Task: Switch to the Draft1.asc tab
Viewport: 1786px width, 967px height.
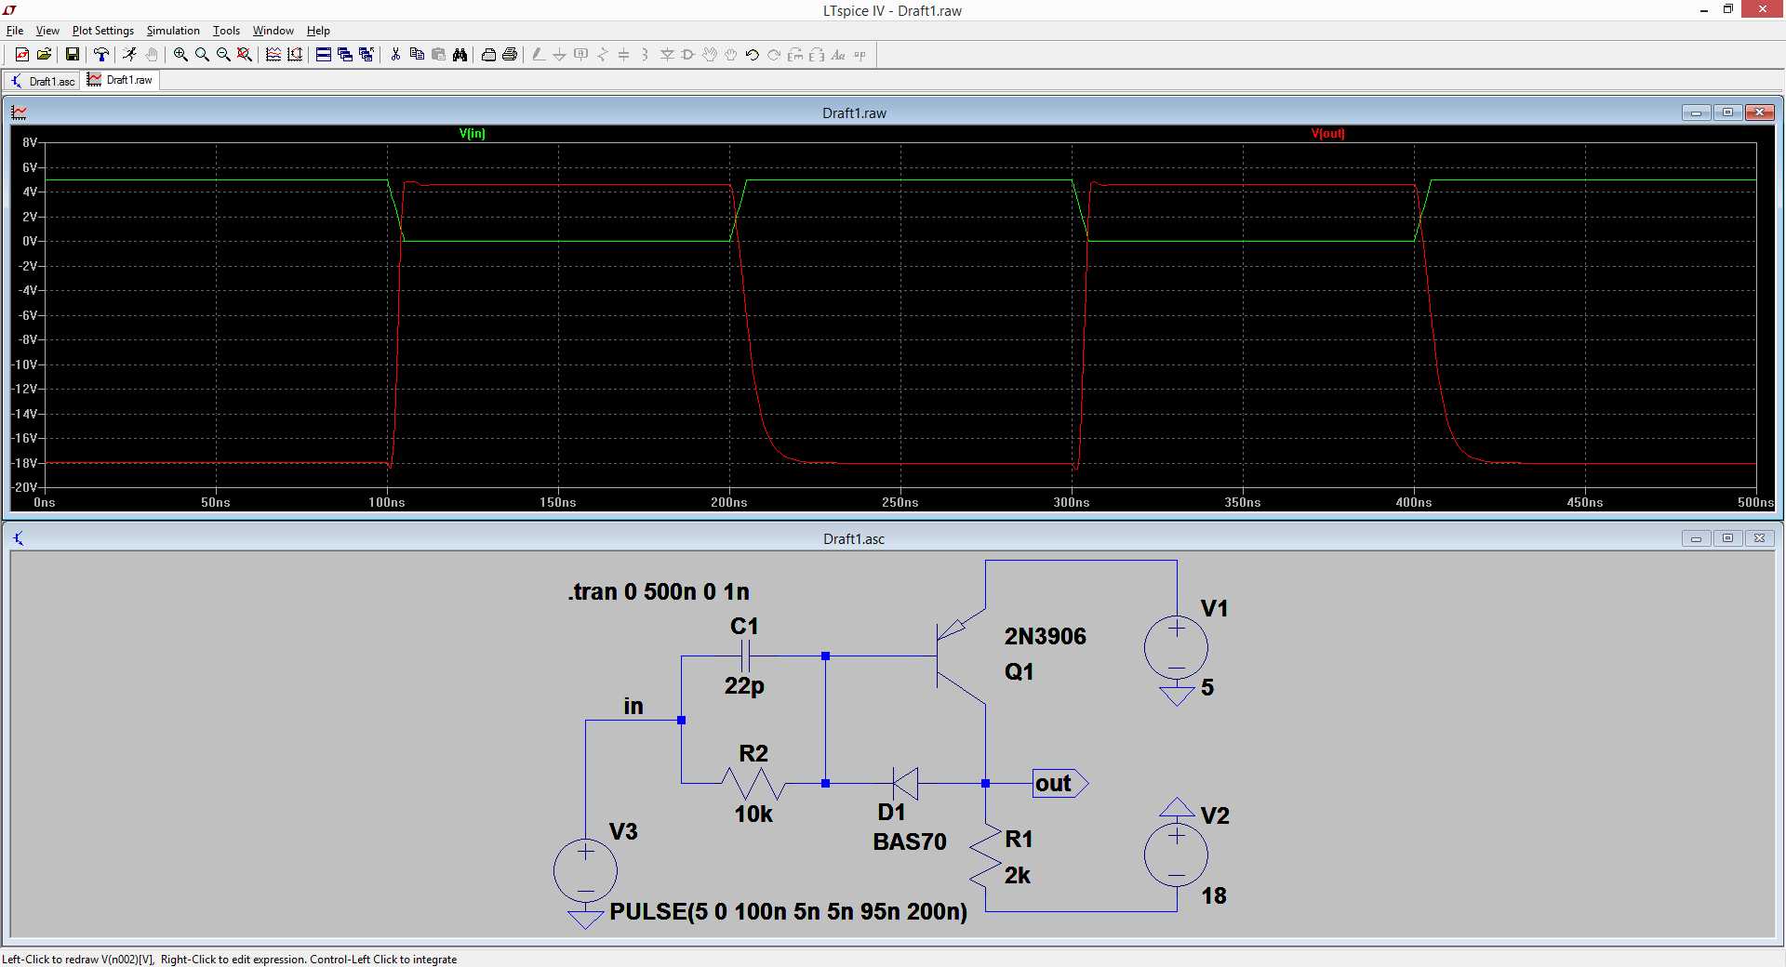Action: (x=43, y=81)
